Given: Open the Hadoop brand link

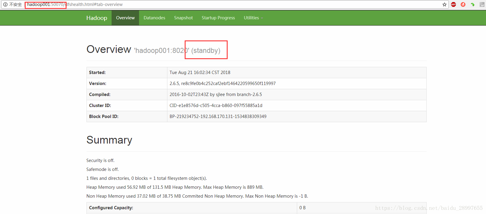Looking at the screenshot, I should click(97, 18).
